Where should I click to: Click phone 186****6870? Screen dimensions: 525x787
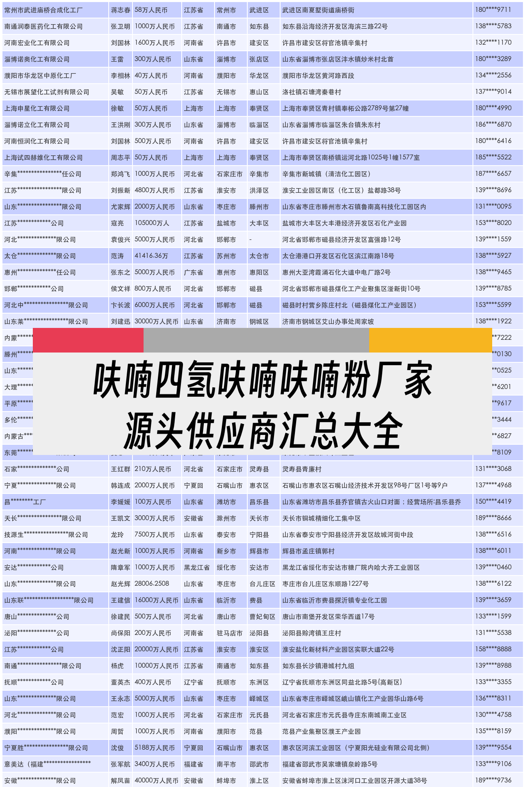pyautogui.click(x=493, y=124)
